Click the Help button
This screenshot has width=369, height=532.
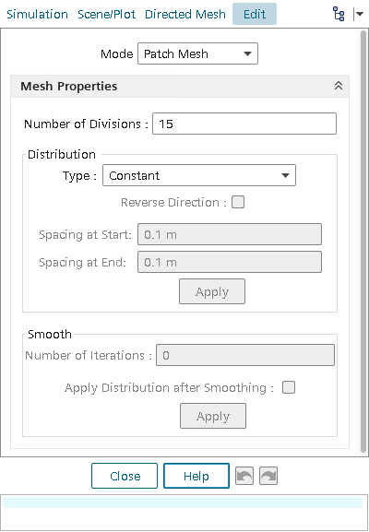pyautogui.click(x=196, y=476)
